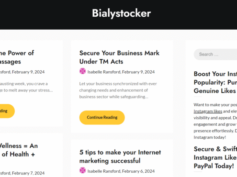
Task: Click the February 6, 2024 date on marketing post
Action: tap(138, 171)
